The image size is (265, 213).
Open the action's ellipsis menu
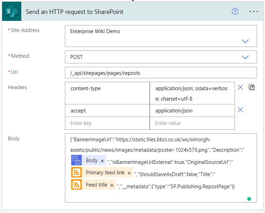tap(253, 11)
